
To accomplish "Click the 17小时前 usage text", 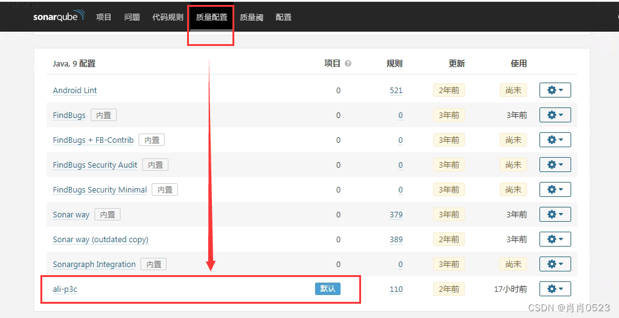I will (x=510, y=289).
